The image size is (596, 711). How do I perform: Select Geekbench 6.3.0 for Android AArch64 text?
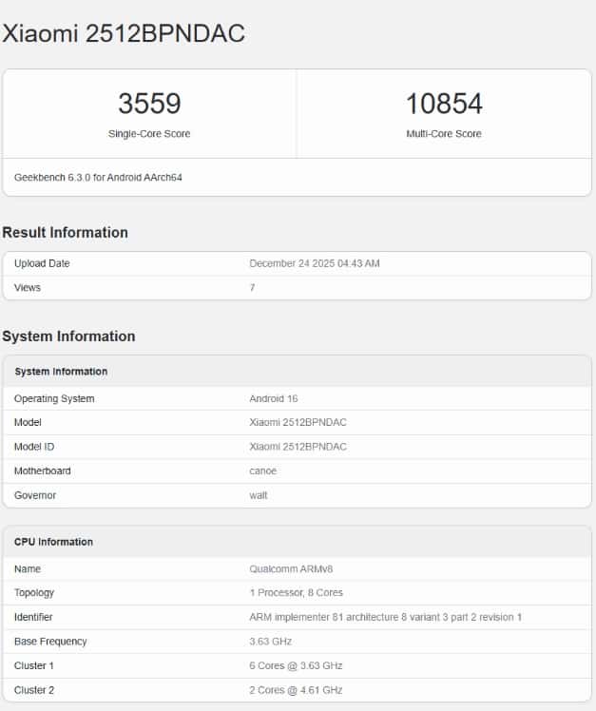coord(98,178)
